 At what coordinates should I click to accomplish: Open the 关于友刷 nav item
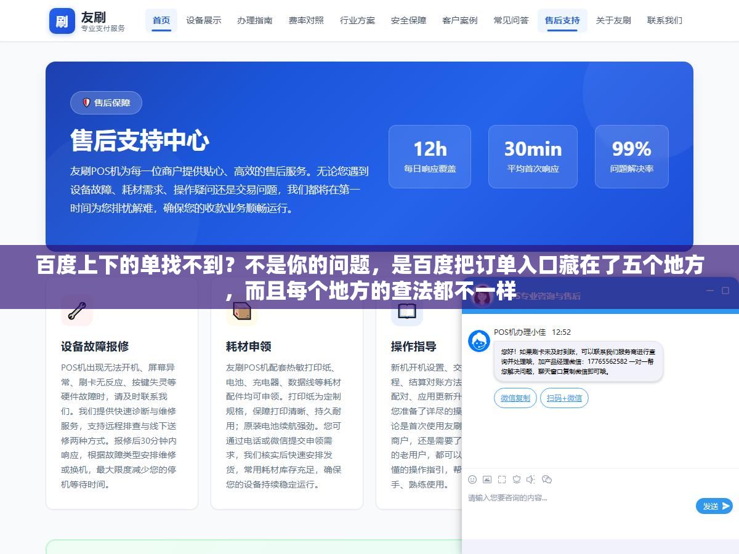pos(613,20)
